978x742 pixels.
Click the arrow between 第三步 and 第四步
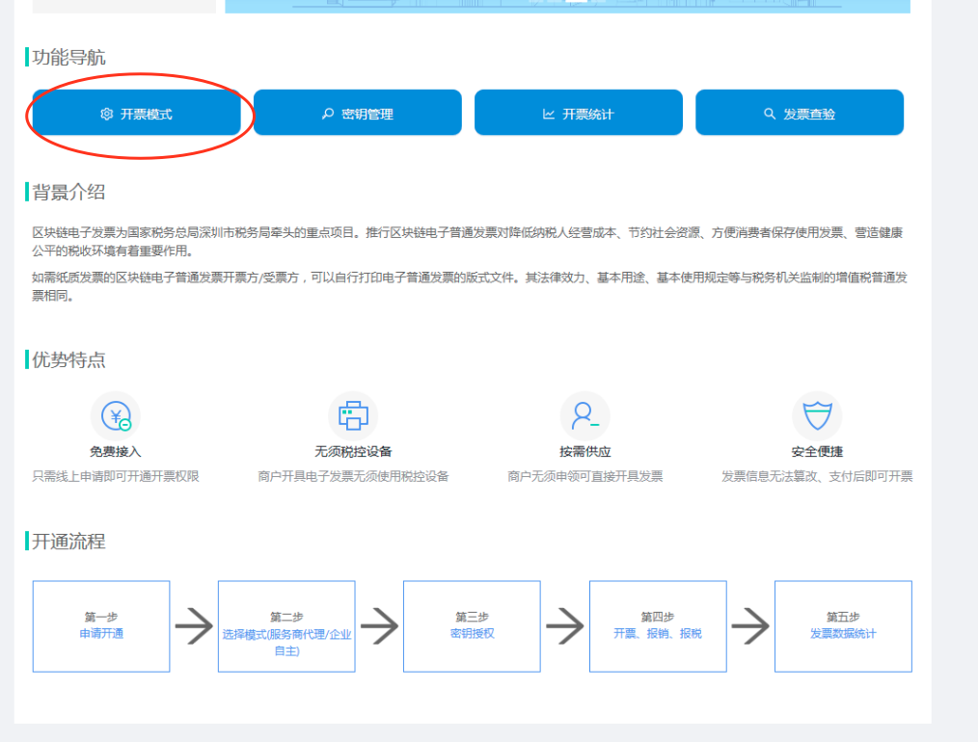pos(564,626)
